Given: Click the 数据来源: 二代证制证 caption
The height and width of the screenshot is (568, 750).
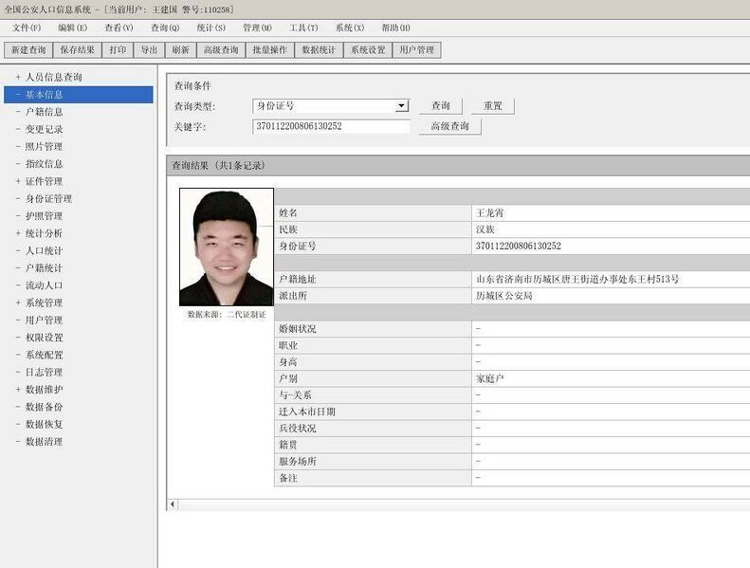Looking at the screenshot, I should pos(227,315).
